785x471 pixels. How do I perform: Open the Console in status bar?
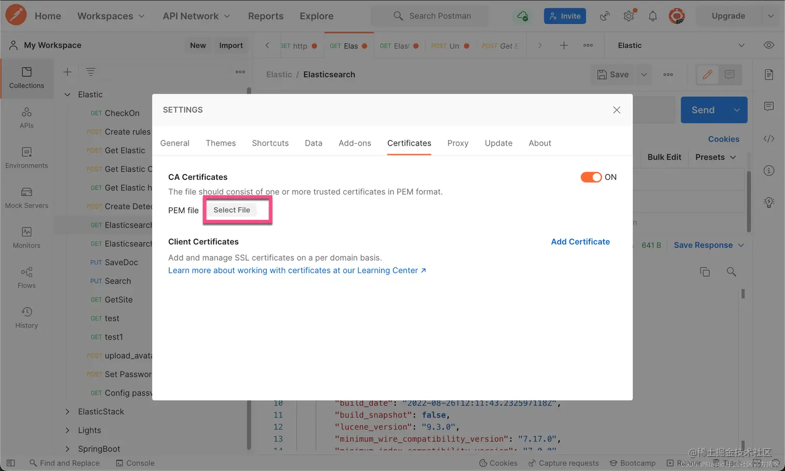click(135, 463)
